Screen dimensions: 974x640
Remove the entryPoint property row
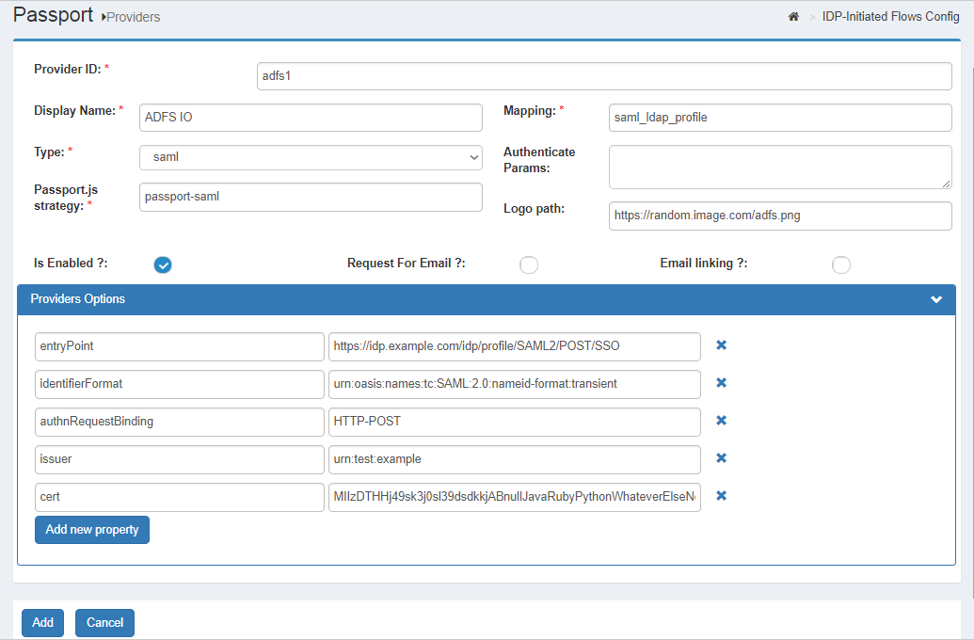coord(720,345)
